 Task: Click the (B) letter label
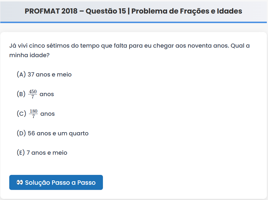pos(21,94)
